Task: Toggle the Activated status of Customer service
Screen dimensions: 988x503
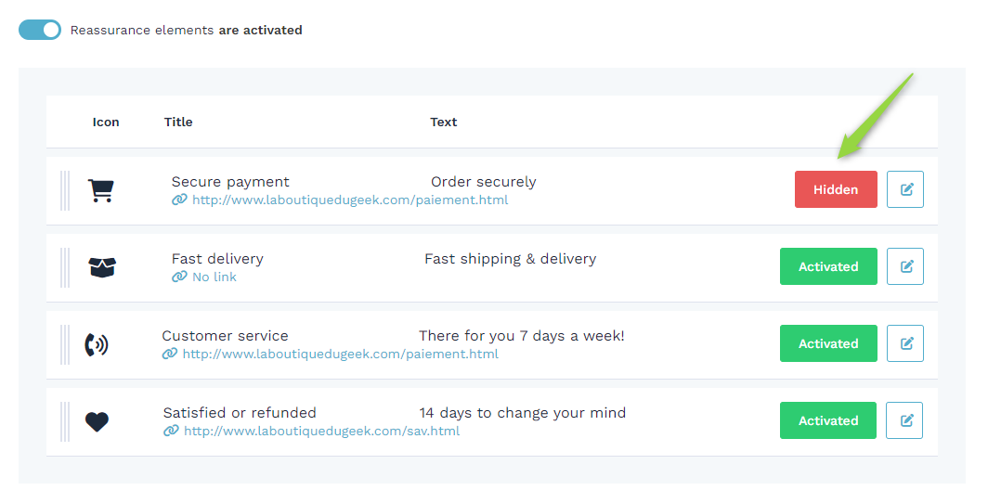Action: pos(828,343)
